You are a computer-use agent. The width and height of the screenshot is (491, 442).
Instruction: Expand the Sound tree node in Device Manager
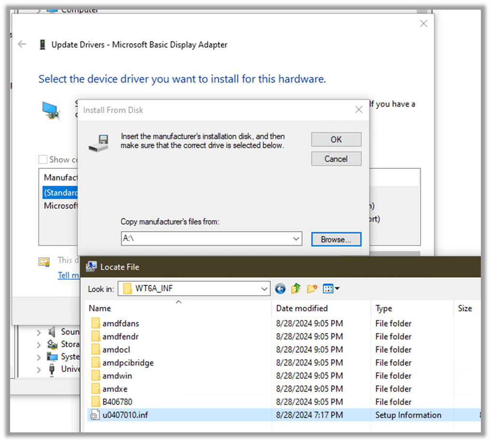pyautogui.click(x=39, y=332)
